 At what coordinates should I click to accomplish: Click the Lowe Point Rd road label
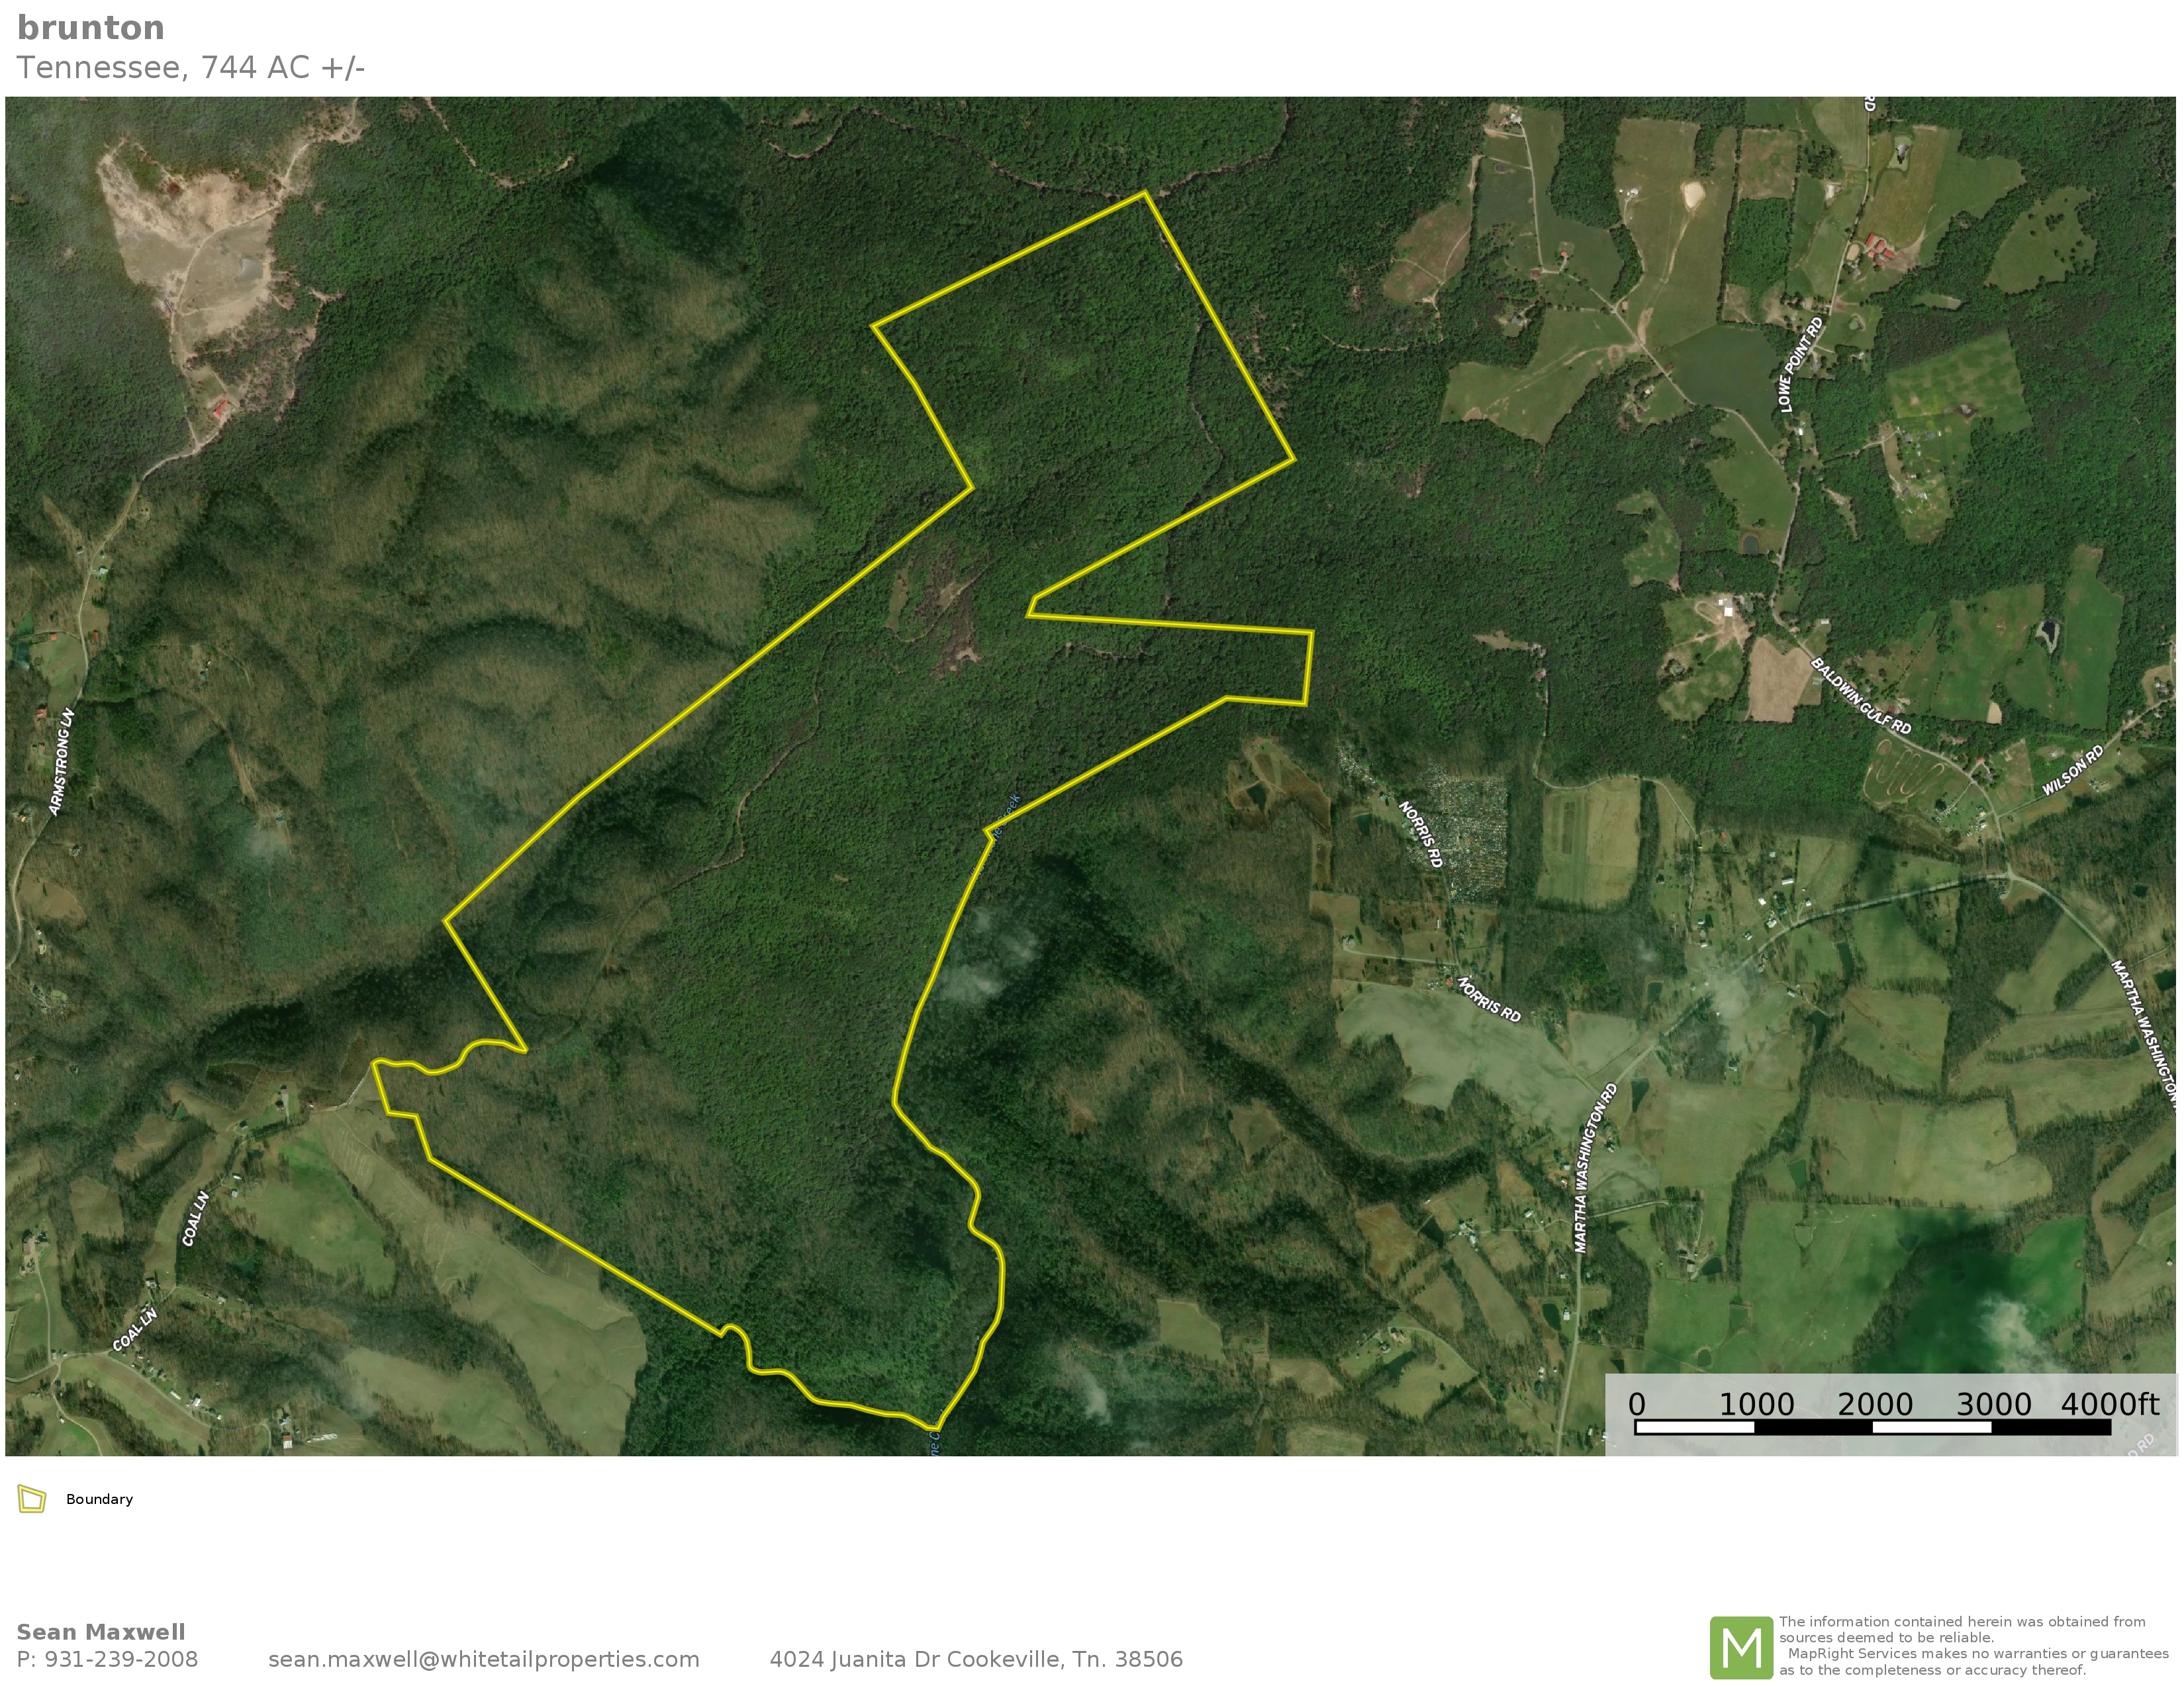tap(1801, 365)
